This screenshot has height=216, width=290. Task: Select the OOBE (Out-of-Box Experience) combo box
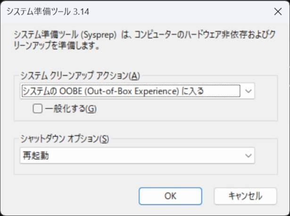pyautogui.click(x=137, y=91)
